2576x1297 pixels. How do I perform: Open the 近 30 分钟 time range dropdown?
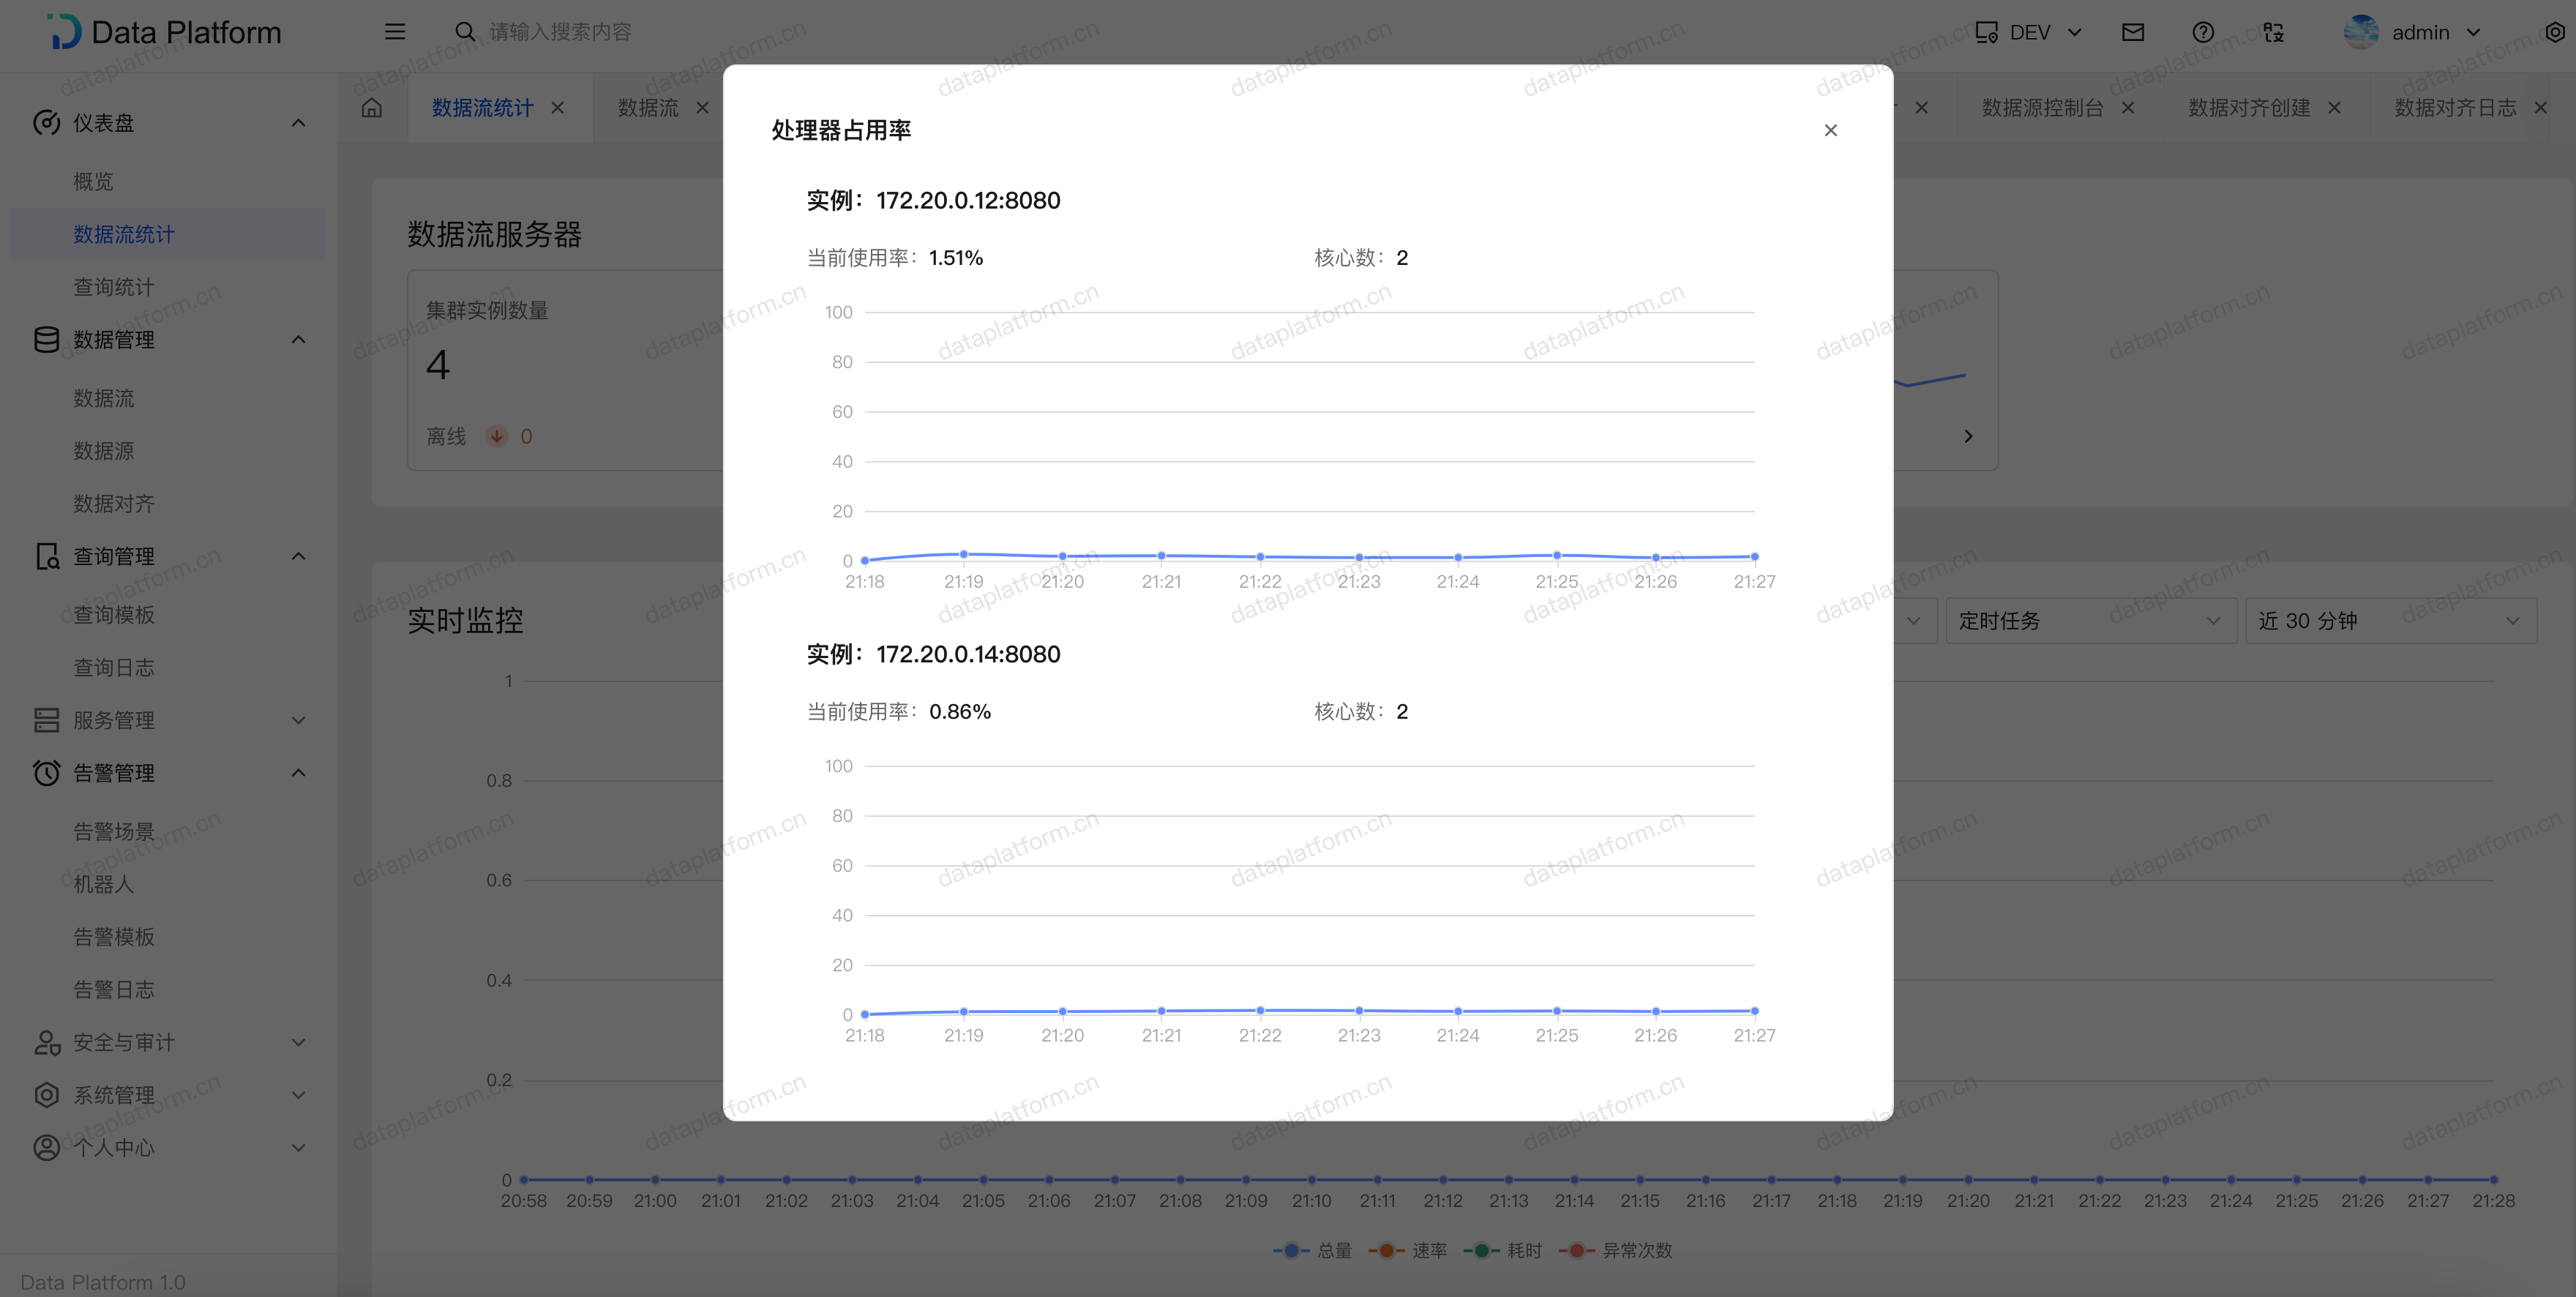(x=2389, y=621)
